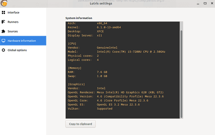Click the "Logical cores:" label
The width and height of the screenshot is (215, 135).
pos(80,60)
